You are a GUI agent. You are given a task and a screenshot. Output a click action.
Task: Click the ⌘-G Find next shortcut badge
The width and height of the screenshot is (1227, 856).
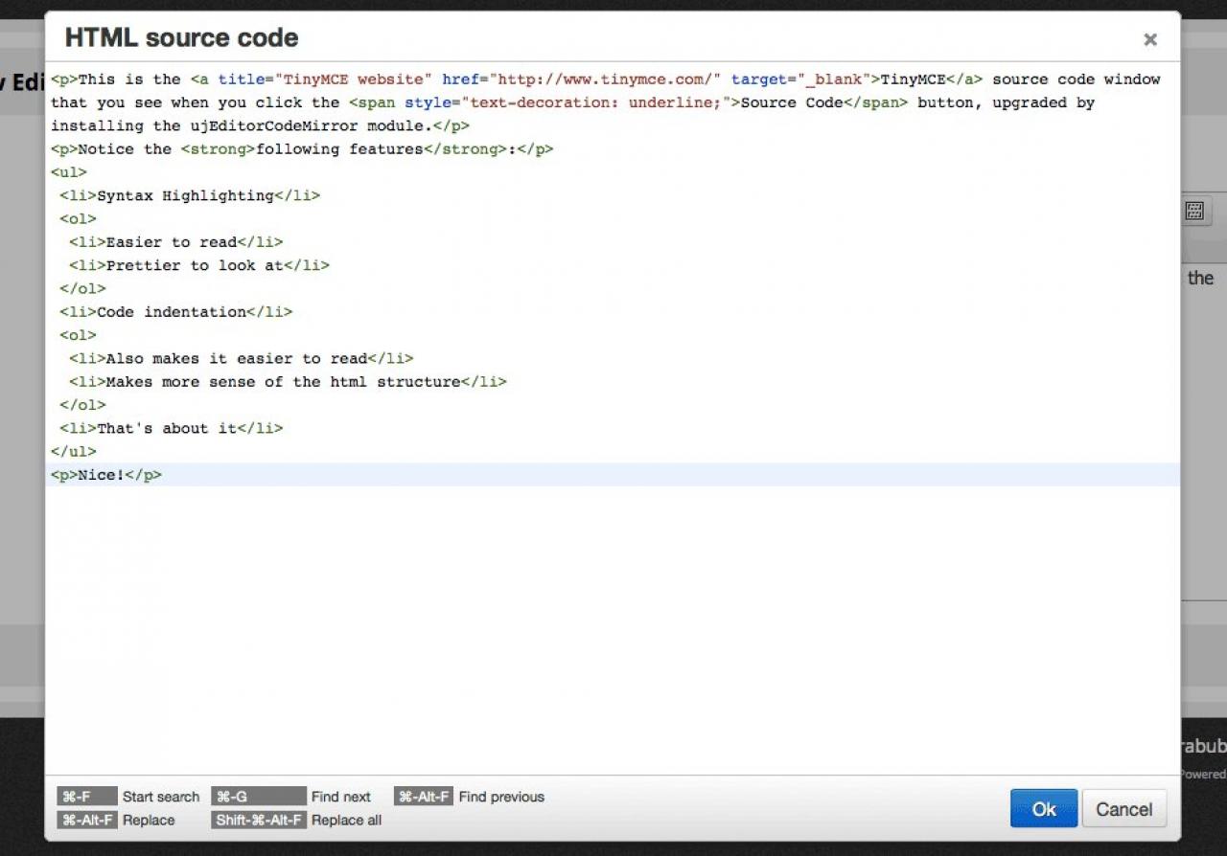[258, 797]
